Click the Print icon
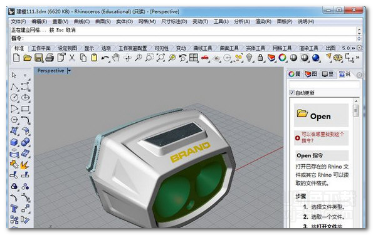The image size is (373, 235). point(50,58)
